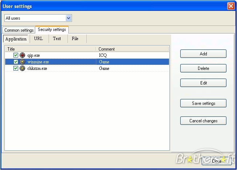
Task: Click the yellow target icon beside winmine.exe
Action: point(23,62)
